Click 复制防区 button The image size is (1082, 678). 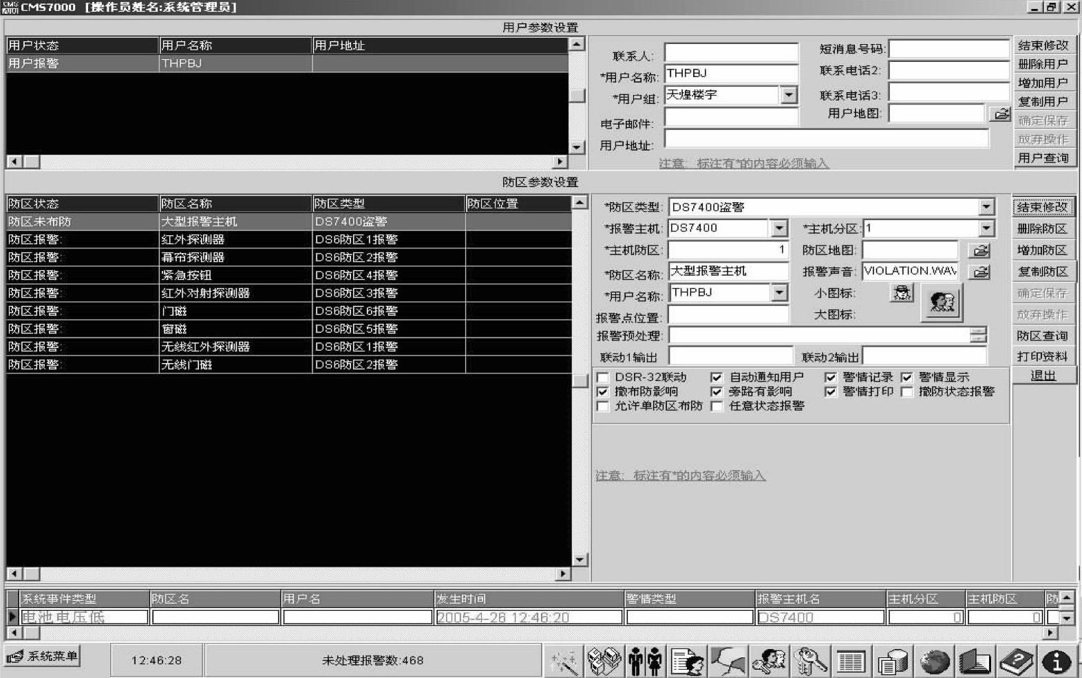(1043, 272)
